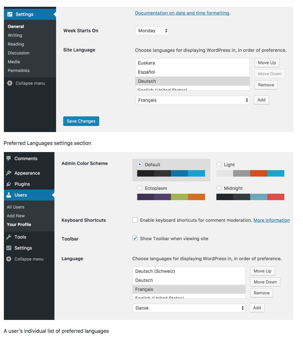Click Move Up in user Language section

click(x=262, y=271)
